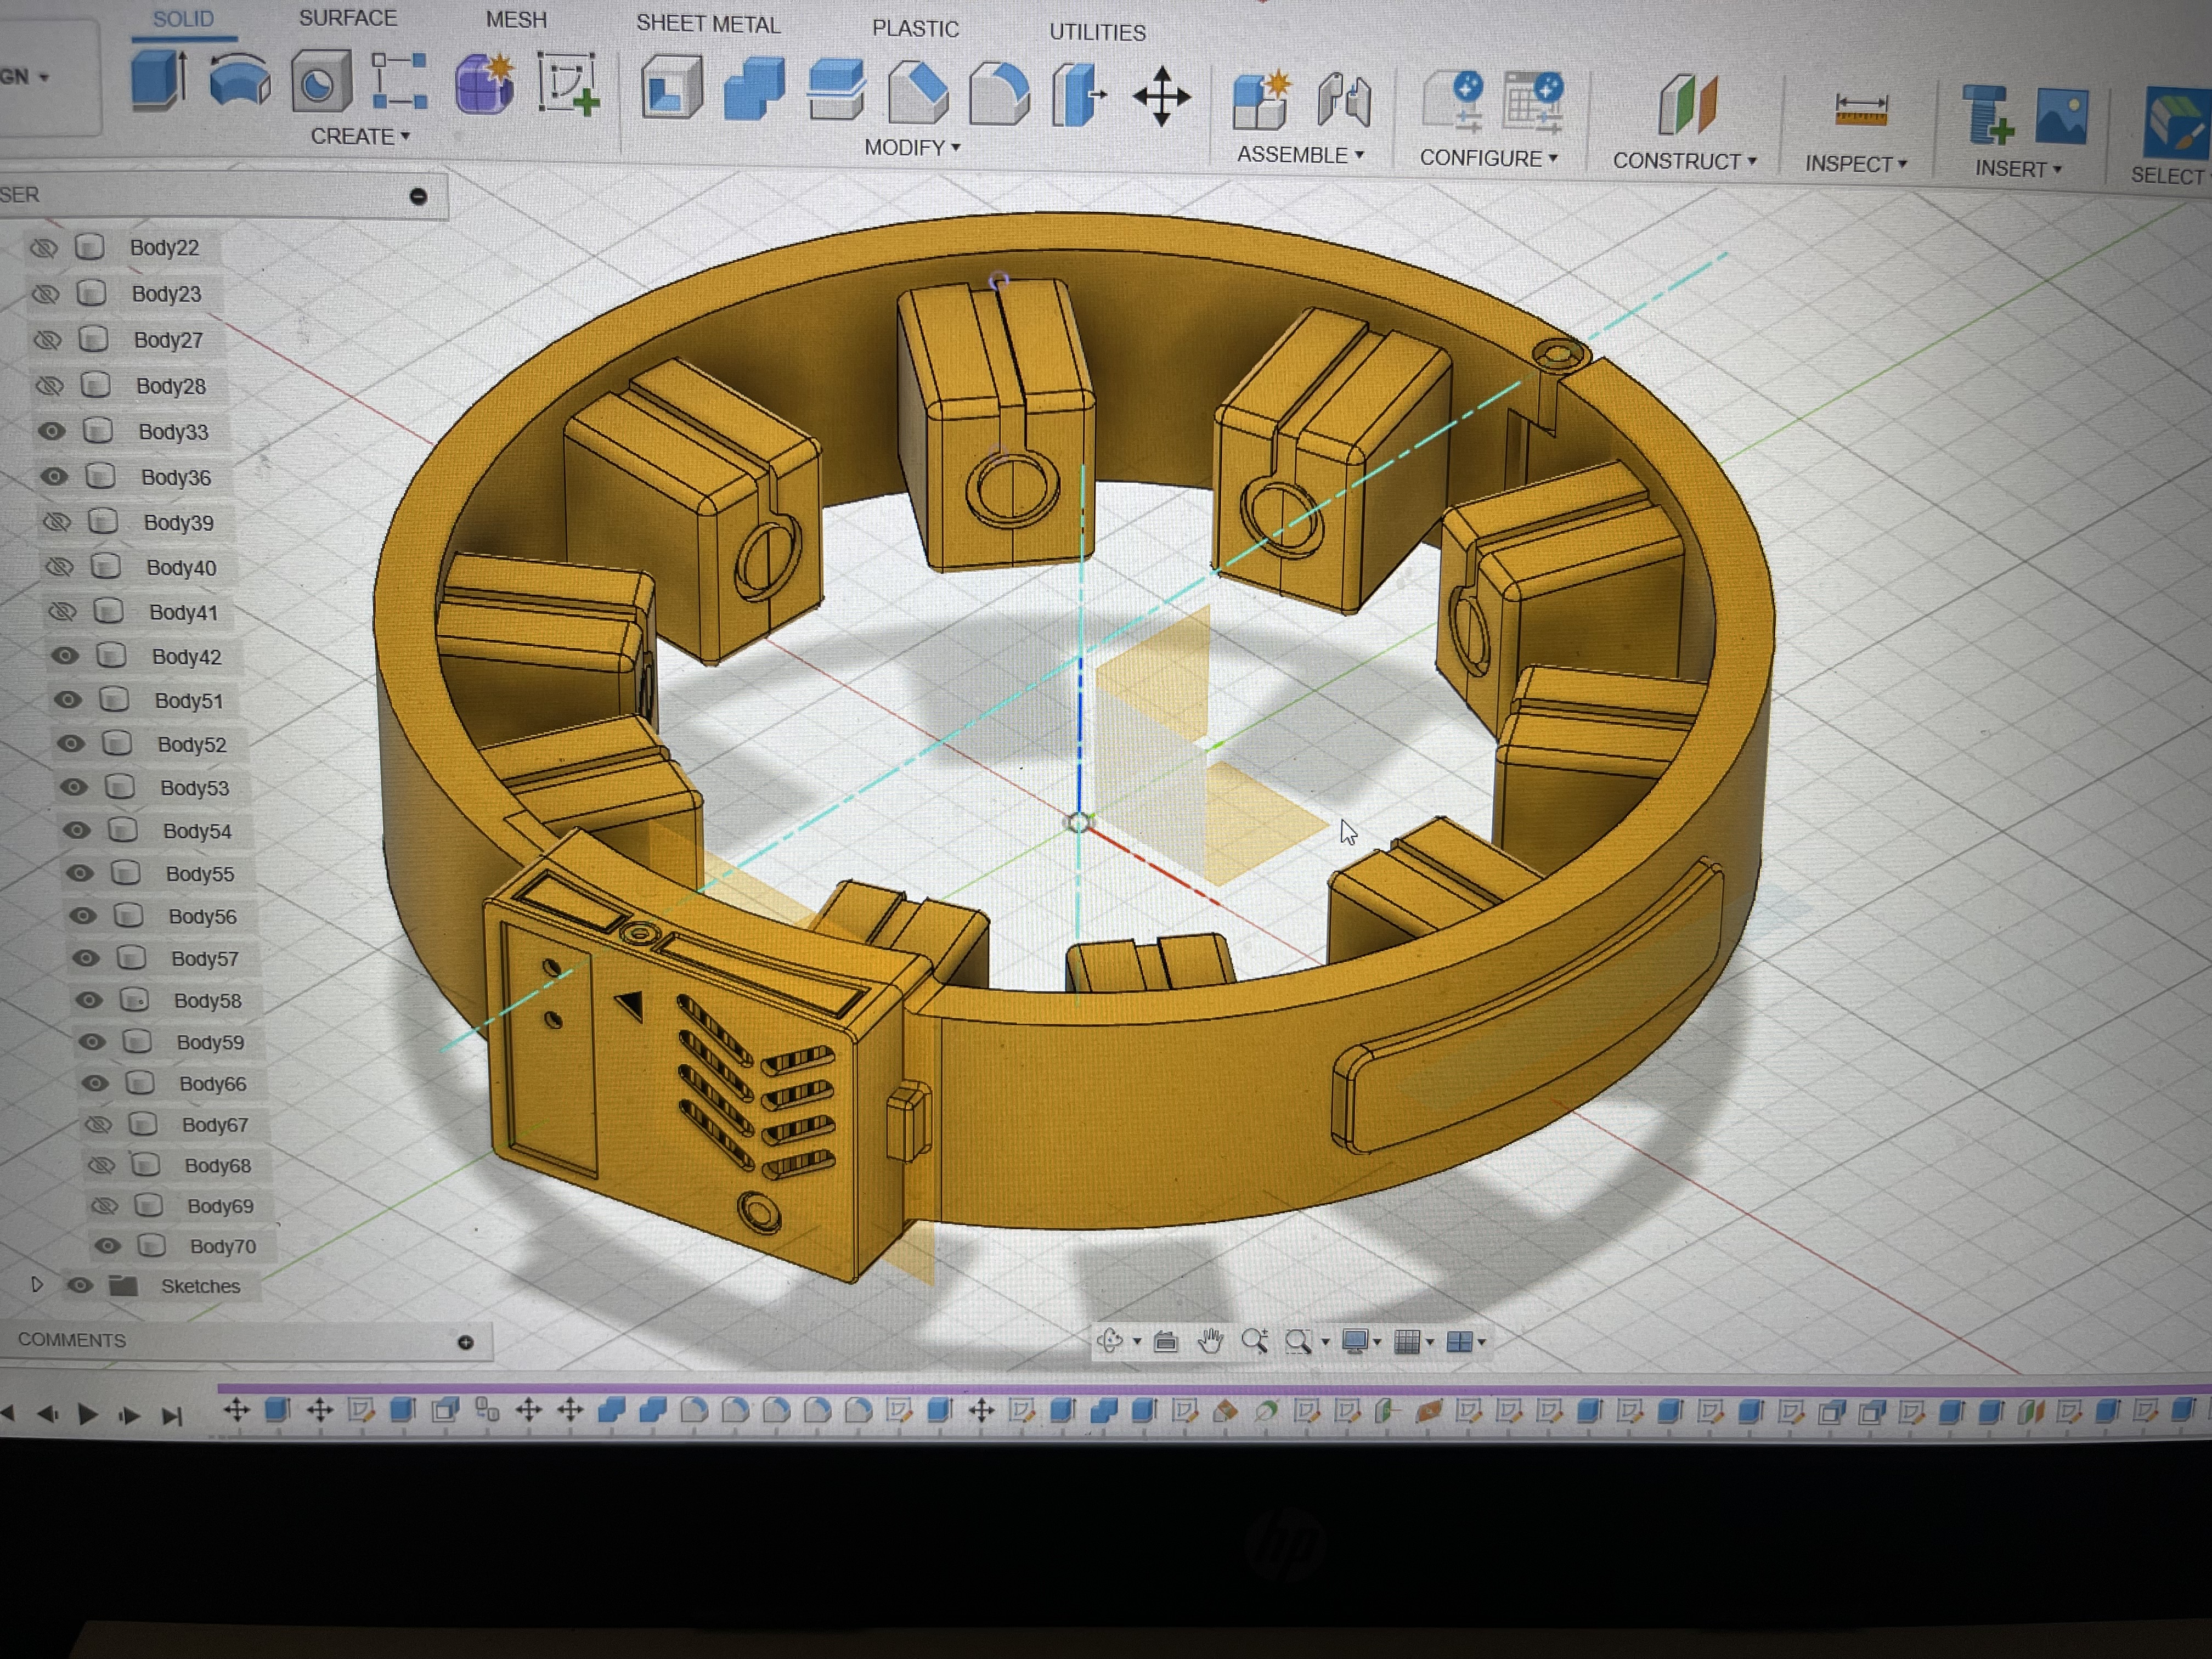Switch to the PLASTIC tab

coord(915,29)
